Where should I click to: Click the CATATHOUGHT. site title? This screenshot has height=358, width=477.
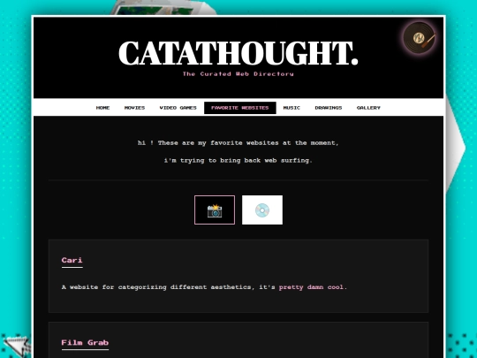[238, 53]
